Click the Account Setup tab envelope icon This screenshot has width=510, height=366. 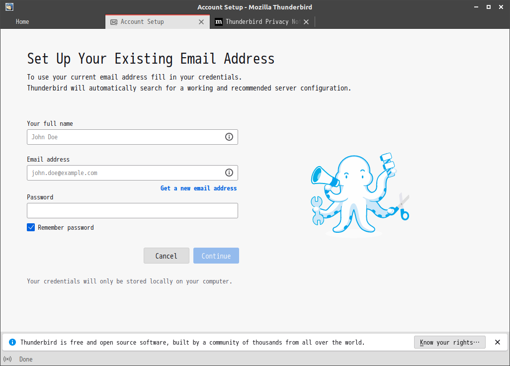click(114, 22)
